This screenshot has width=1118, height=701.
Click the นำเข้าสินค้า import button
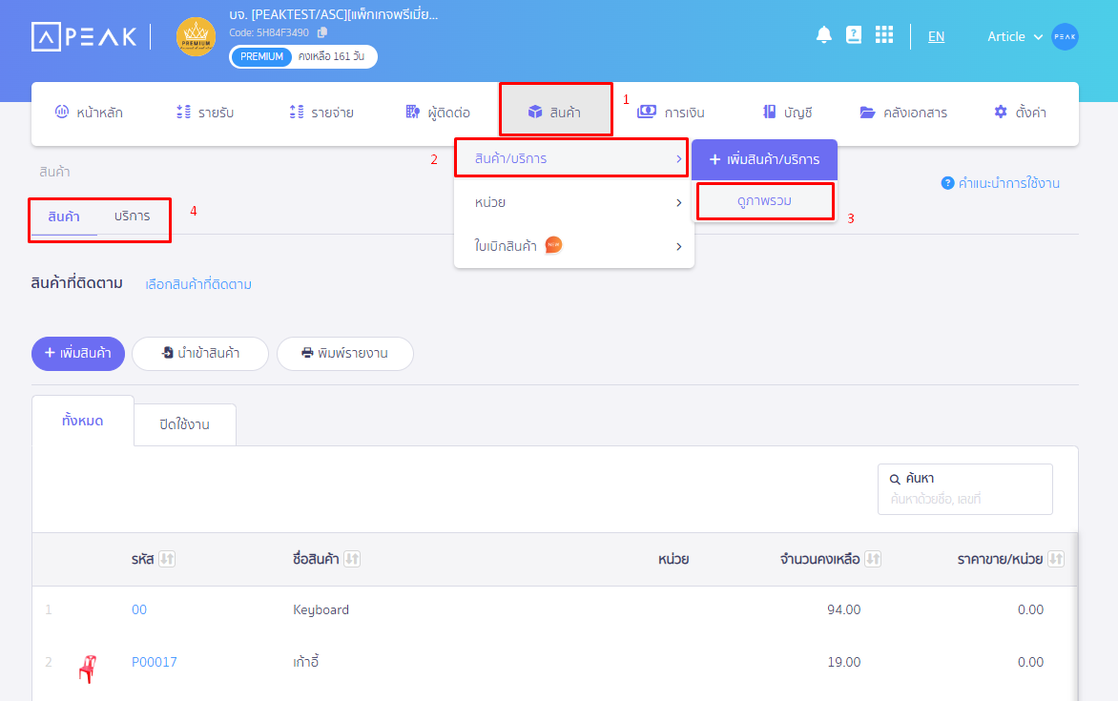pyautogui.click(x=200, y=353)
